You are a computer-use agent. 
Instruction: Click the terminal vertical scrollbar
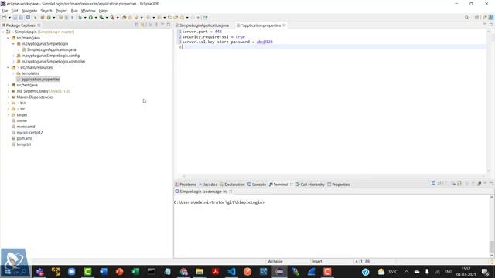[x=492, y=225]
